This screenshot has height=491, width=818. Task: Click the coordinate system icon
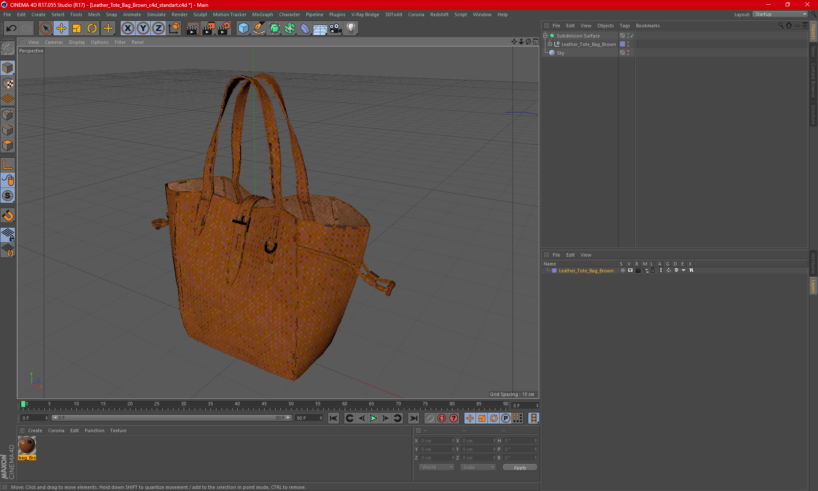(174, 28)
